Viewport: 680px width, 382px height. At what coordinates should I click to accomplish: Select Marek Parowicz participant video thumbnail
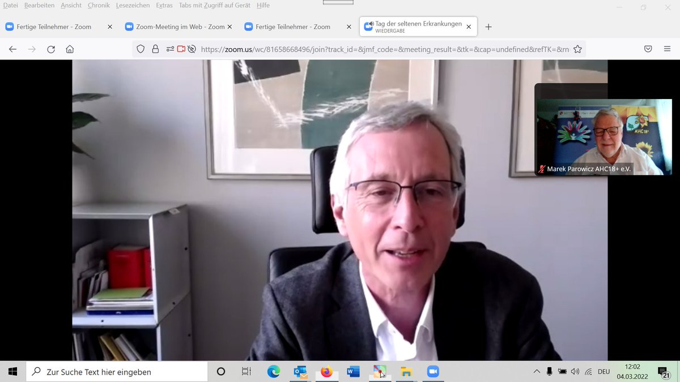coord(603,136)
